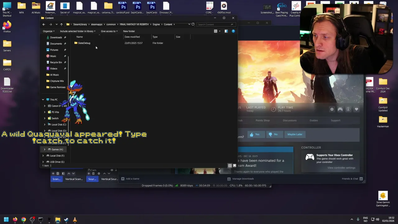This screenshot has height=224, width=398.
Task: Open view options dropdown arrow next to layout icon
Action: tap(220, 31)
